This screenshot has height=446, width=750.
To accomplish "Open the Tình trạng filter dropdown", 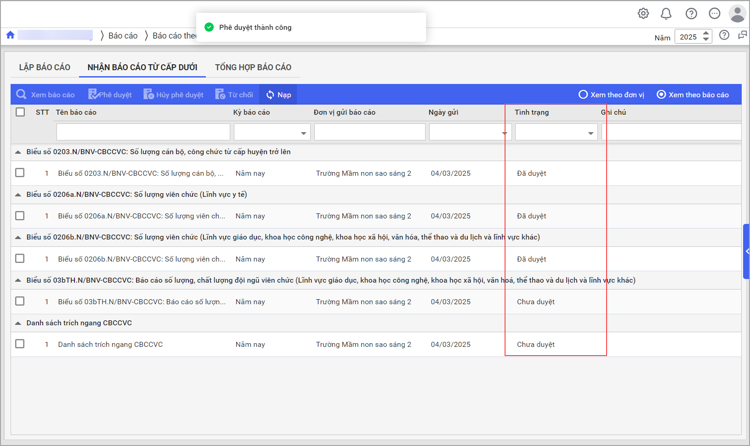I will [591, 133].
